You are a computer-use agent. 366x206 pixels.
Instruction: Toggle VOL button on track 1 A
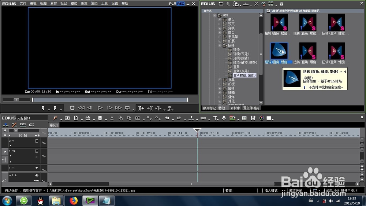click(37, 180)
